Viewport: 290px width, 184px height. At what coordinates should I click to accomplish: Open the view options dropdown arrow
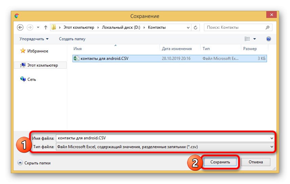(x=255, y=39)
